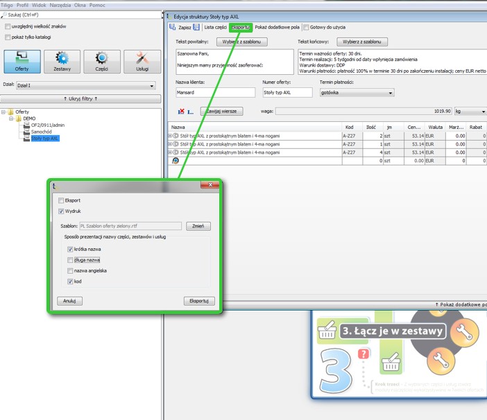The height and width of the screenshot is (420, 487).
Task: Toggle 'pokaż tylko katalogi' checkbox
Action: (8, 37)
